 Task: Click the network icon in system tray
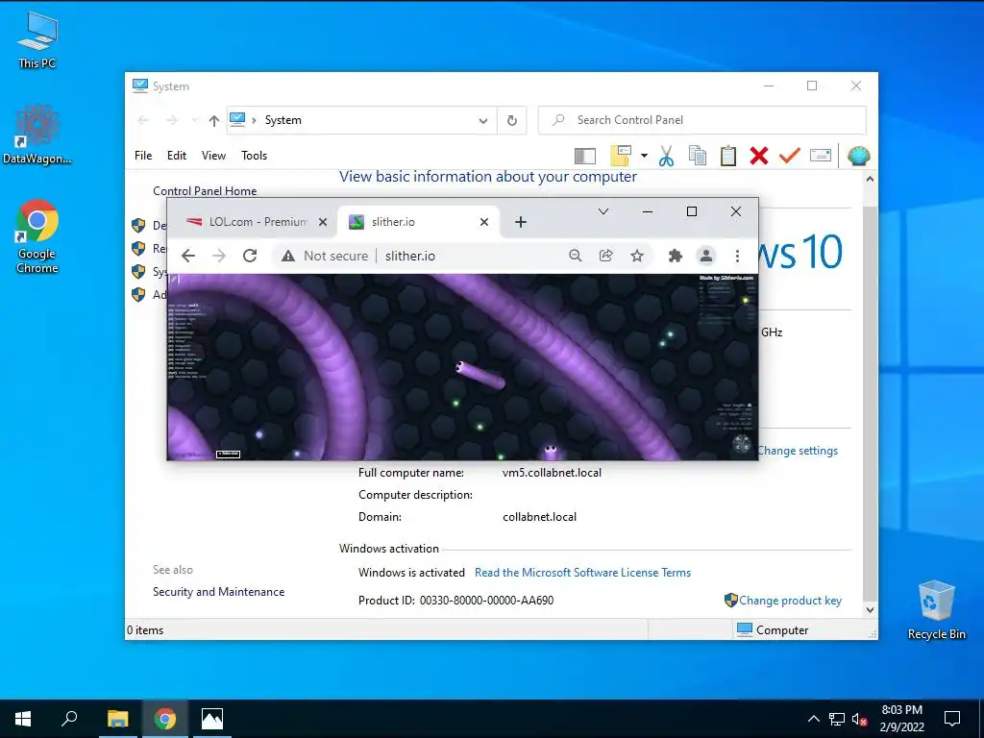point(837,719)
